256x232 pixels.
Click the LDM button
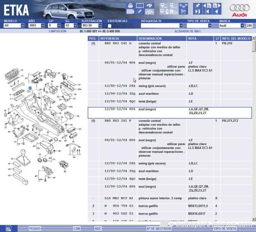tap(77, 229)
